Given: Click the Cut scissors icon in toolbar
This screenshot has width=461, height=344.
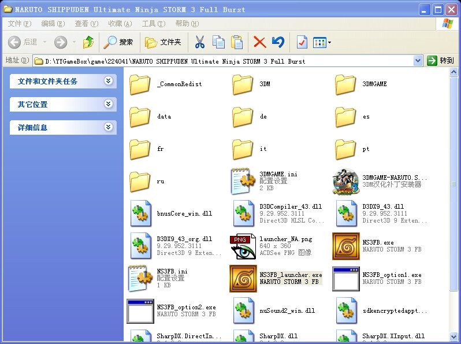Looking at the screenshot, I should tap(199, 42).
